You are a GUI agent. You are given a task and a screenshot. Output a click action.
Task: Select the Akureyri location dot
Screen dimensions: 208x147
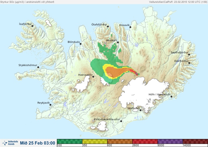click(118, 42)
